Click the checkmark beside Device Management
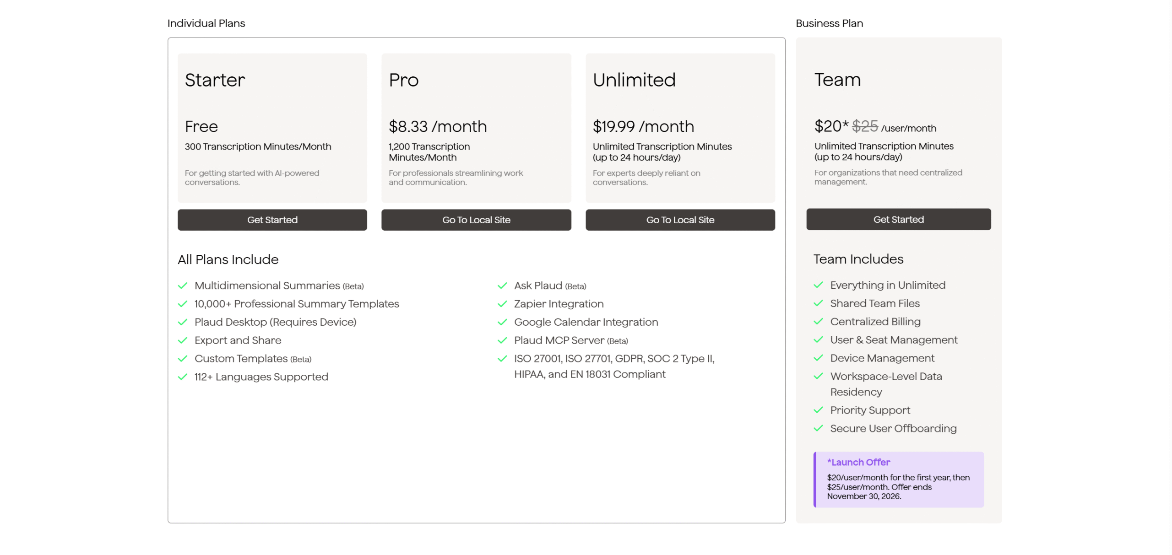This screenshot has height=555, width=1172. click(818, 359)
